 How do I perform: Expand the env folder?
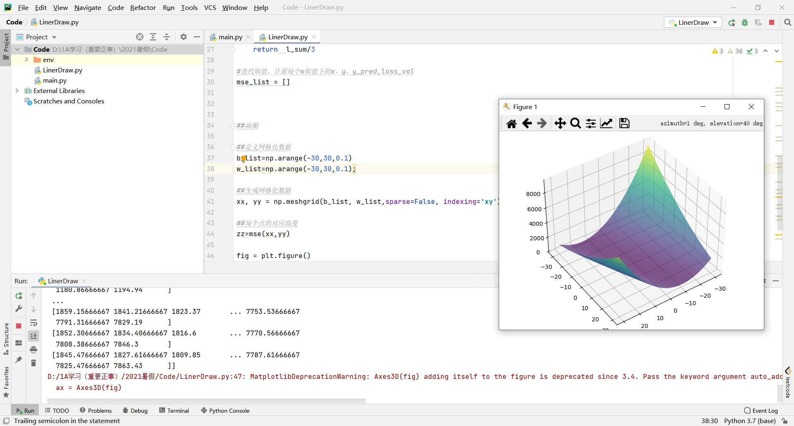[26, 60]
